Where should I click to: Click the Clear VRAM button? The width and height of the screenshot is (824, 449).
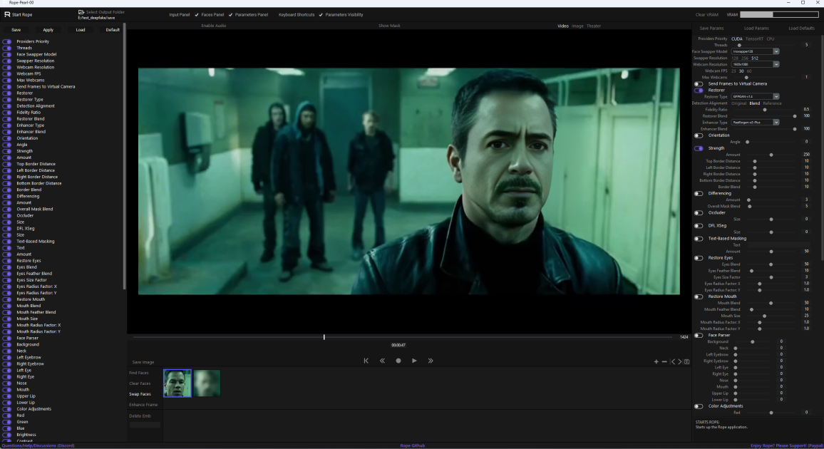point(707,15)
